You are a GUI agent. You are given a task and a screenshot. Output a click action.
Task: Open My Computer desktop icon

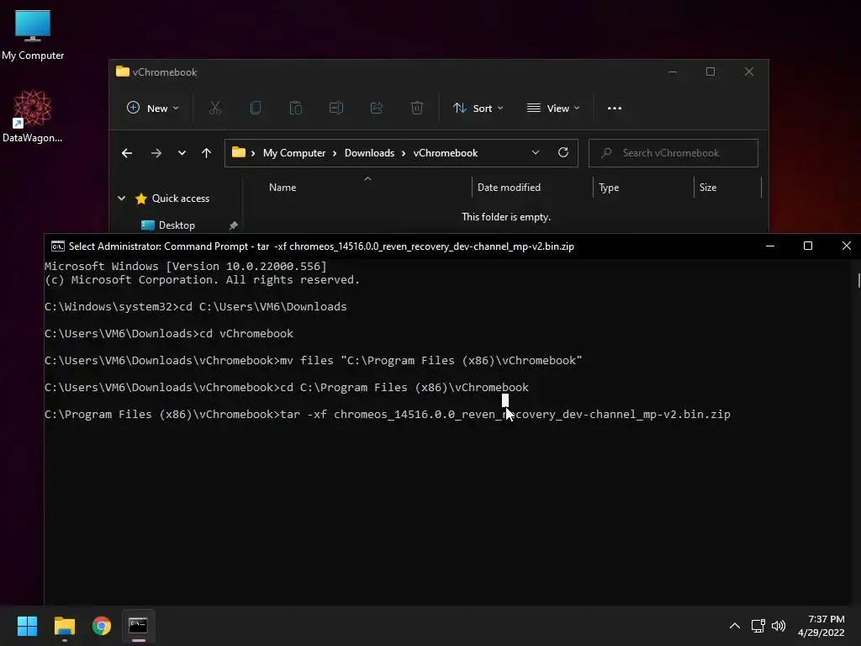[33, 35]
